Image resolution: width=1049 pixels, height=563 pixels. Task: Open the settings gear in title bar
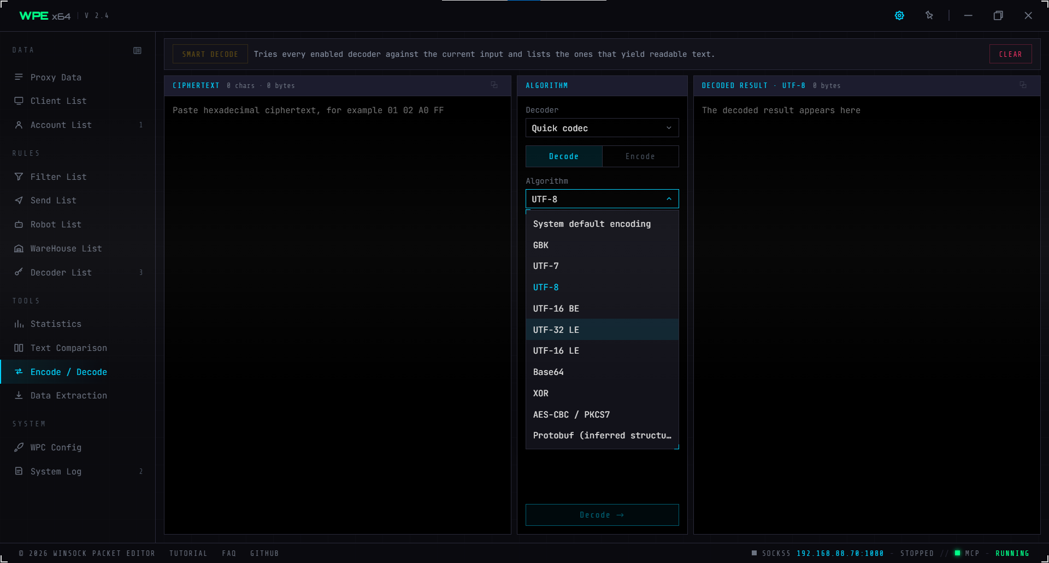[899, 15]
